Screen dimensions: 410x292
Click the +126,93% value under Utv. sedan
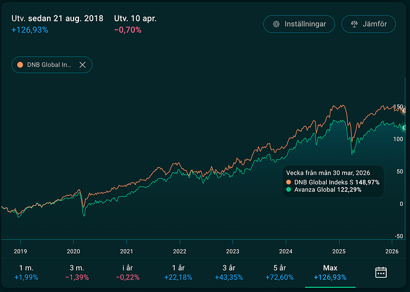pos(30,30)
